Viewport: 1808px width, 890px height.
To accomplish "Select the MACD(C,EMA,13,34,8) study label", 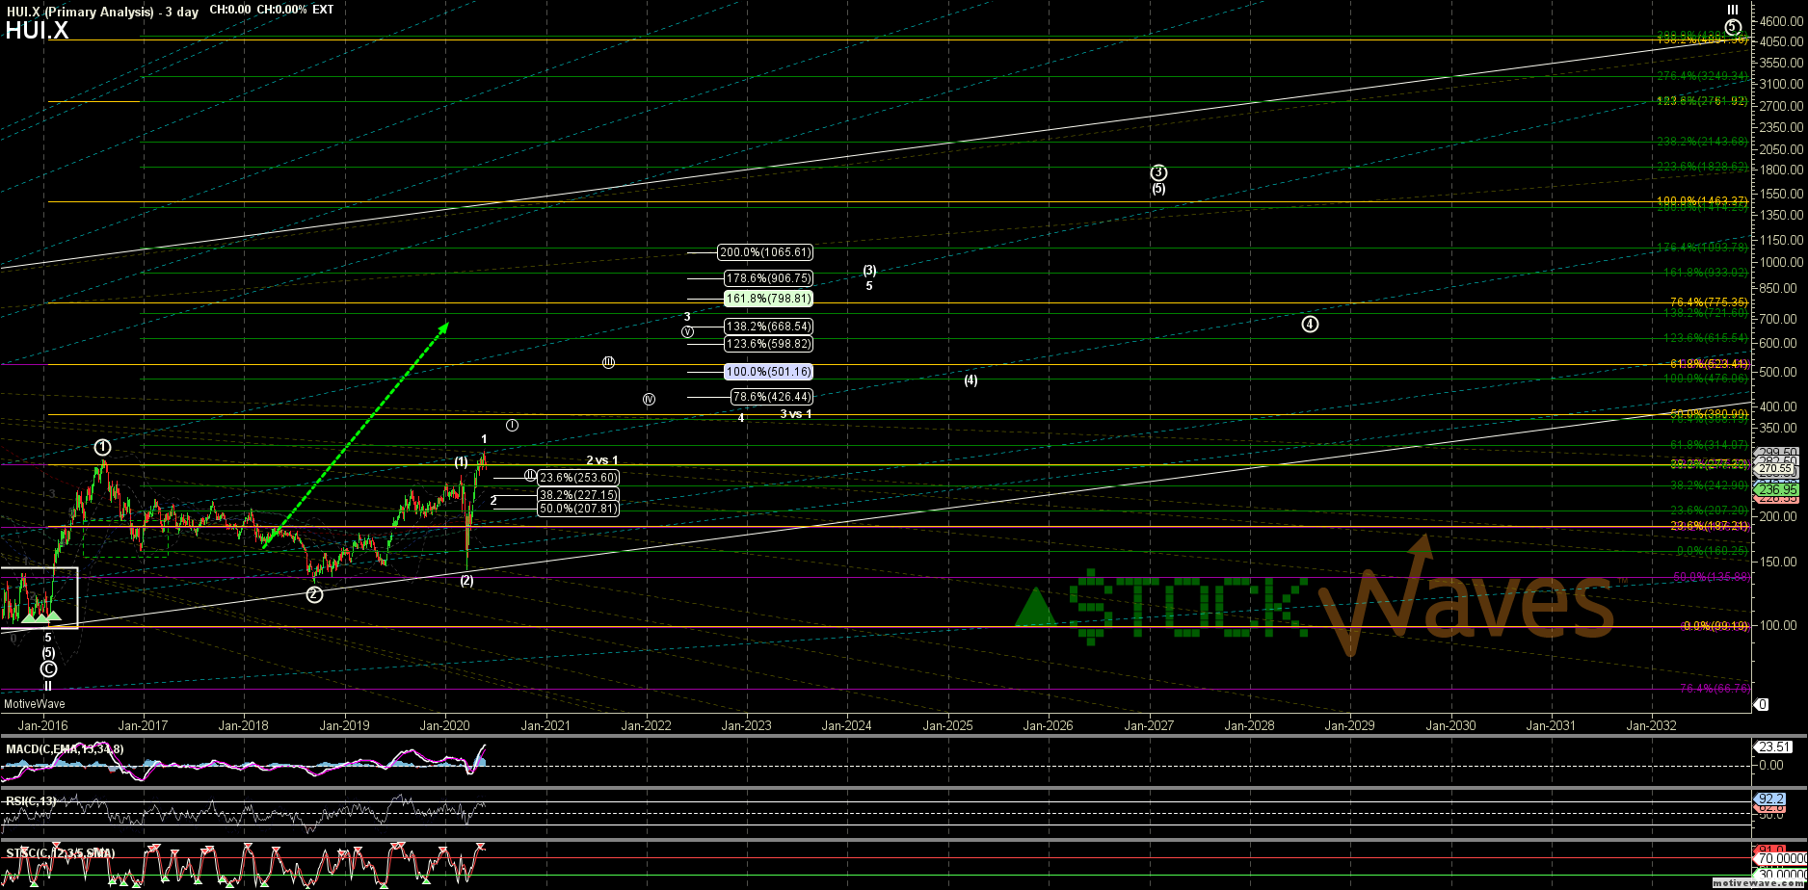I will pyautogui.click(x=65, y=749).
